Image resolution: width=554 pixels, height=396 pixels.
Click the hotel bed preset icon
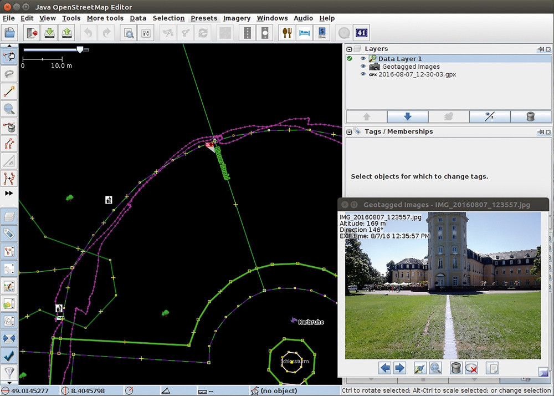point(304,33)
